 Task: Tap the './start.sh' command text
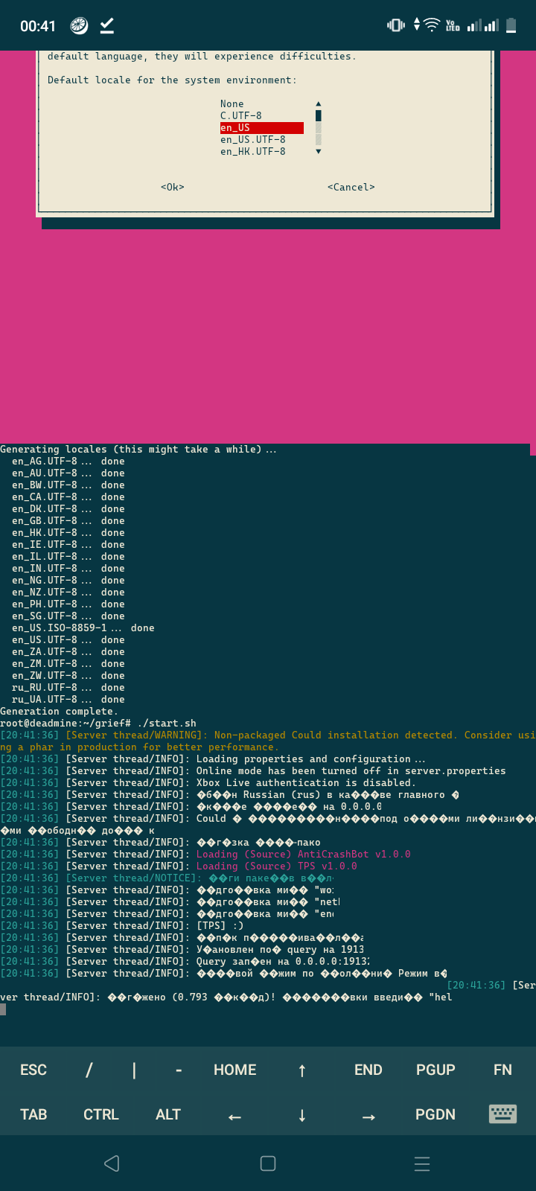tap(167, 724)
